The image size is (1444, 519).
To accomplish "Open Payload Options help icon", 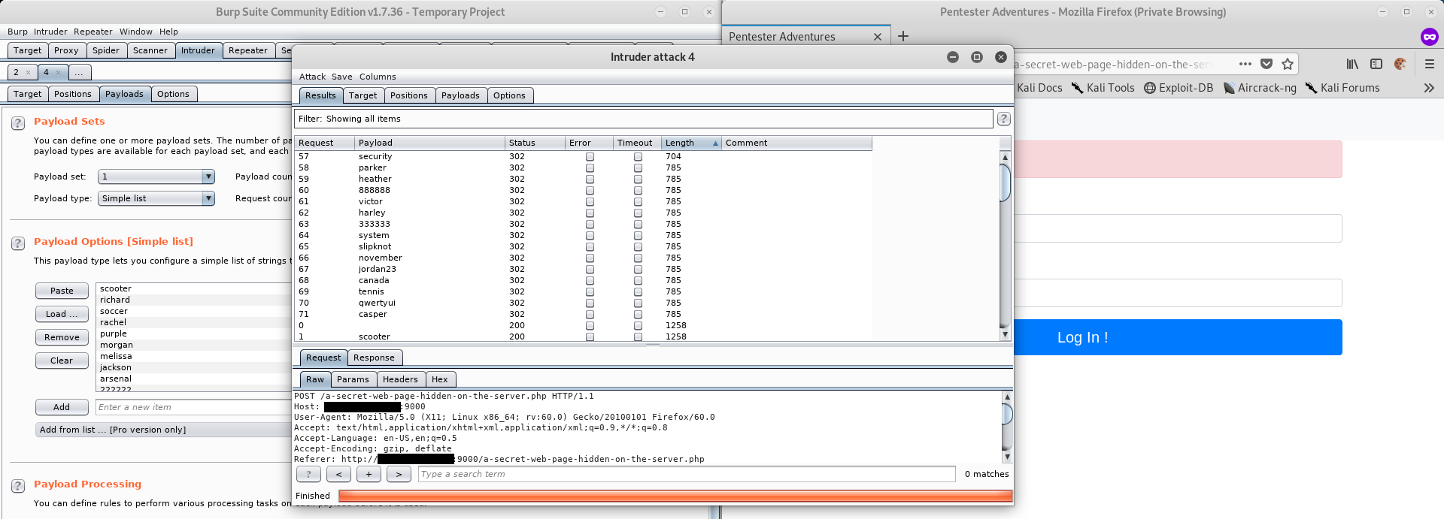I will point(18,243).
